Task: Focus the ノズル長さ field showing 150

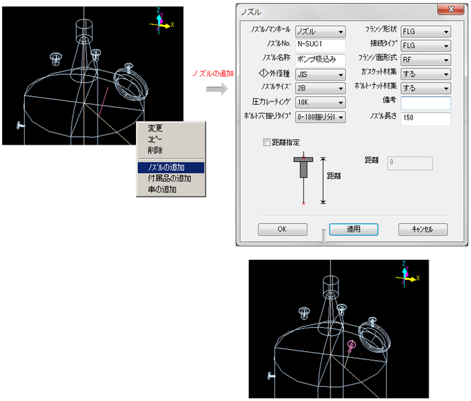Action: tap(425, 118)
